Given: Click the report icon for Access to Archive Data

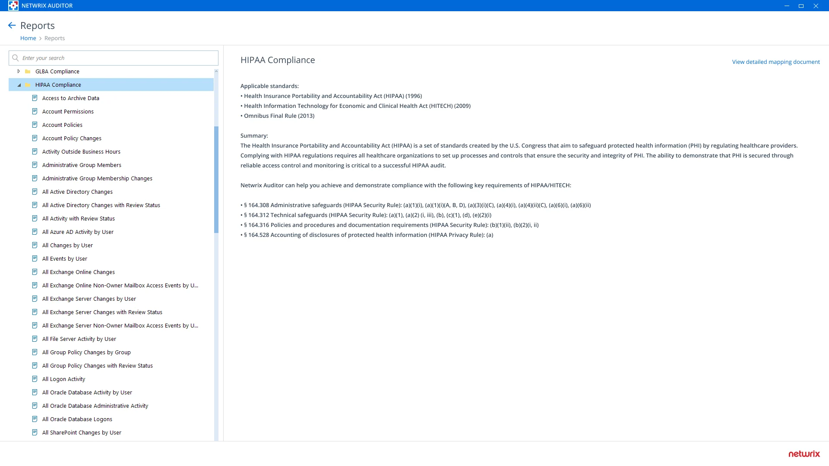Looking at the screenshot, I should (35, 98).
